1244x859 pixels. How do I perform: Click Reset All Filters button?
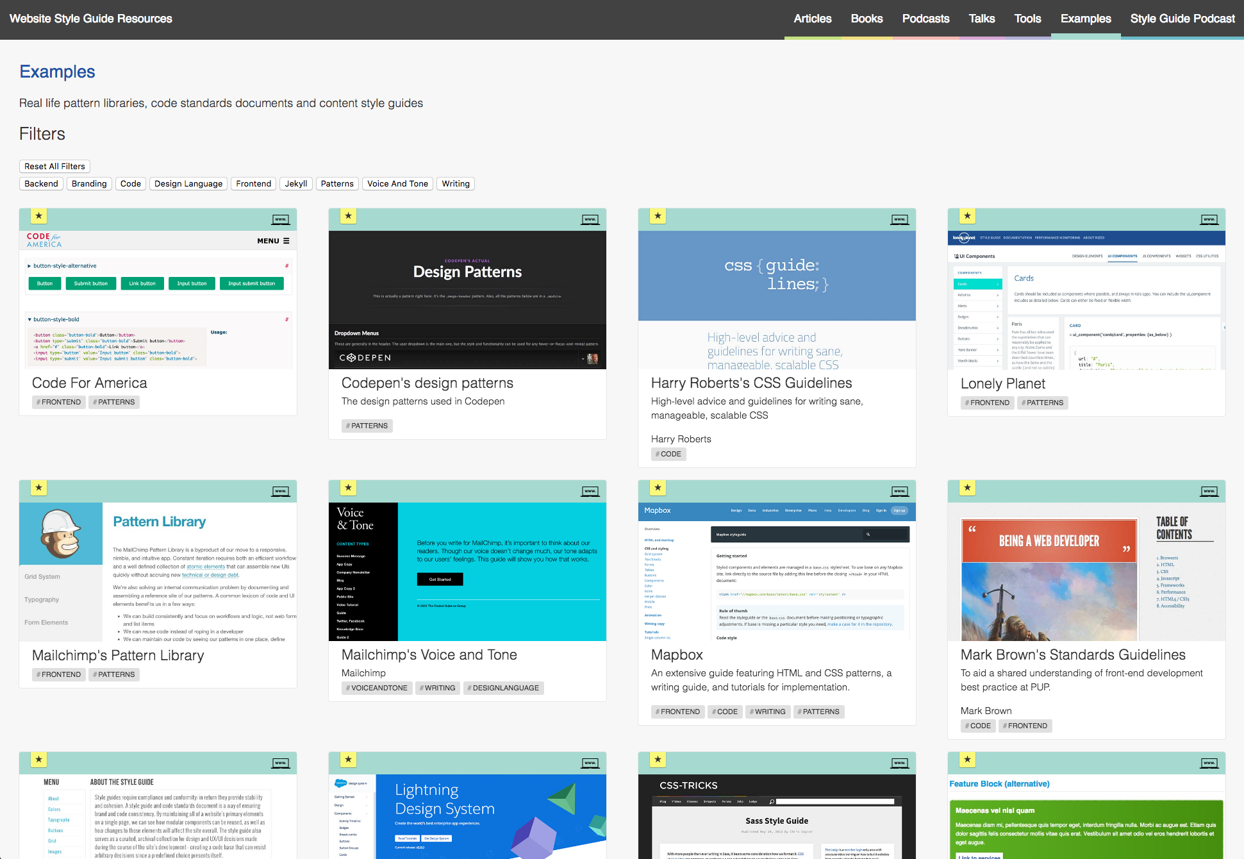[x=55, y=166]
